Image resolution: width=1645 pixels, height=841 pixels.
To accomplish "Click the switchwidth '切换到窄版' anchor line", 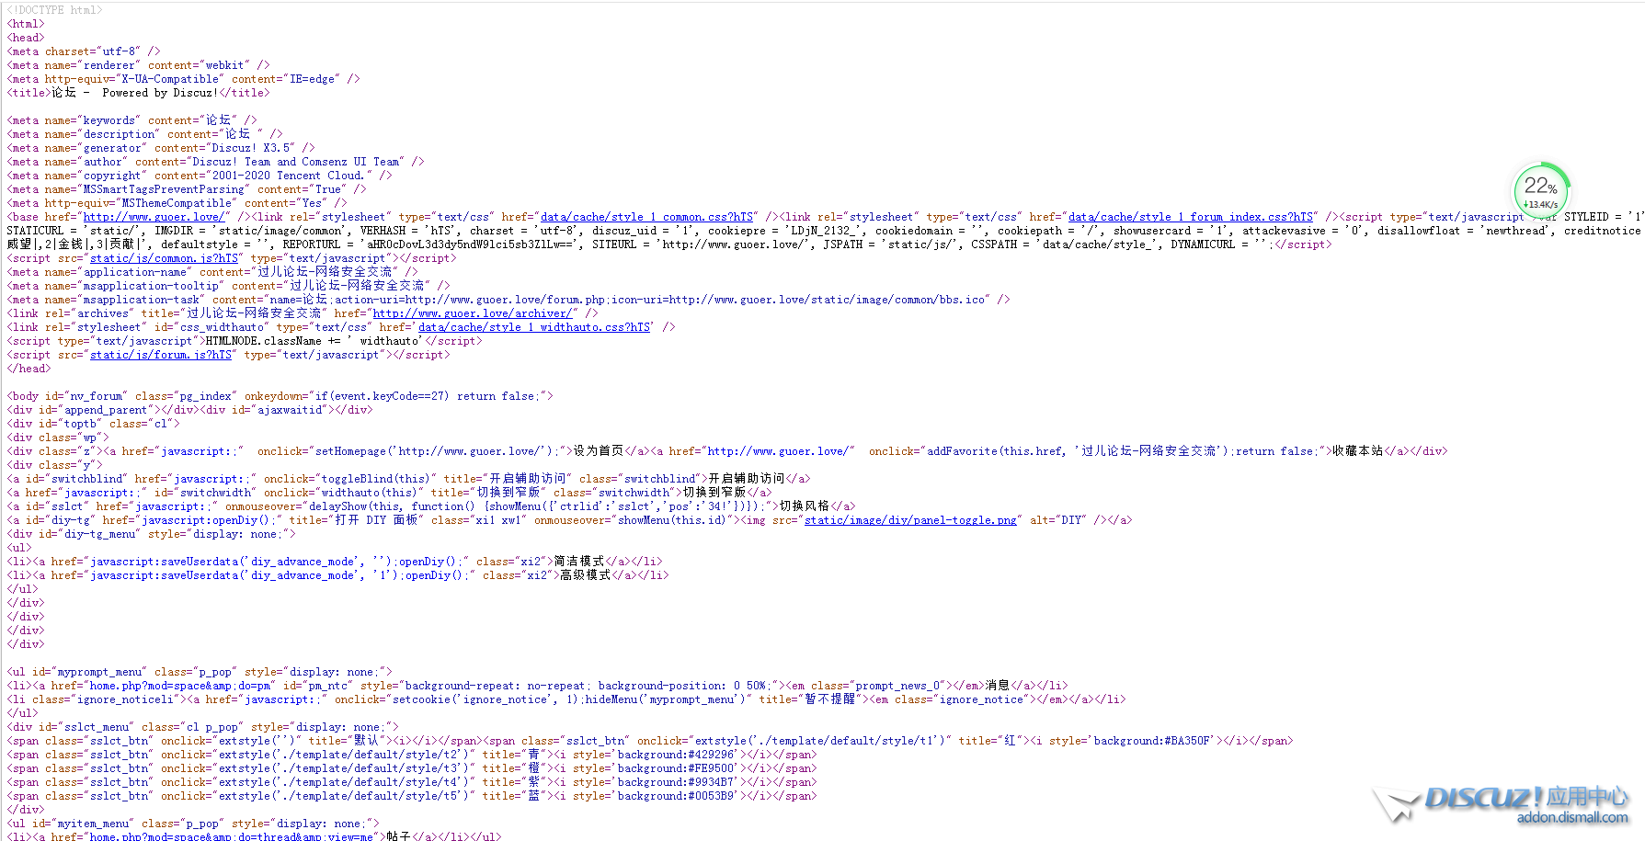I will 390,493.
